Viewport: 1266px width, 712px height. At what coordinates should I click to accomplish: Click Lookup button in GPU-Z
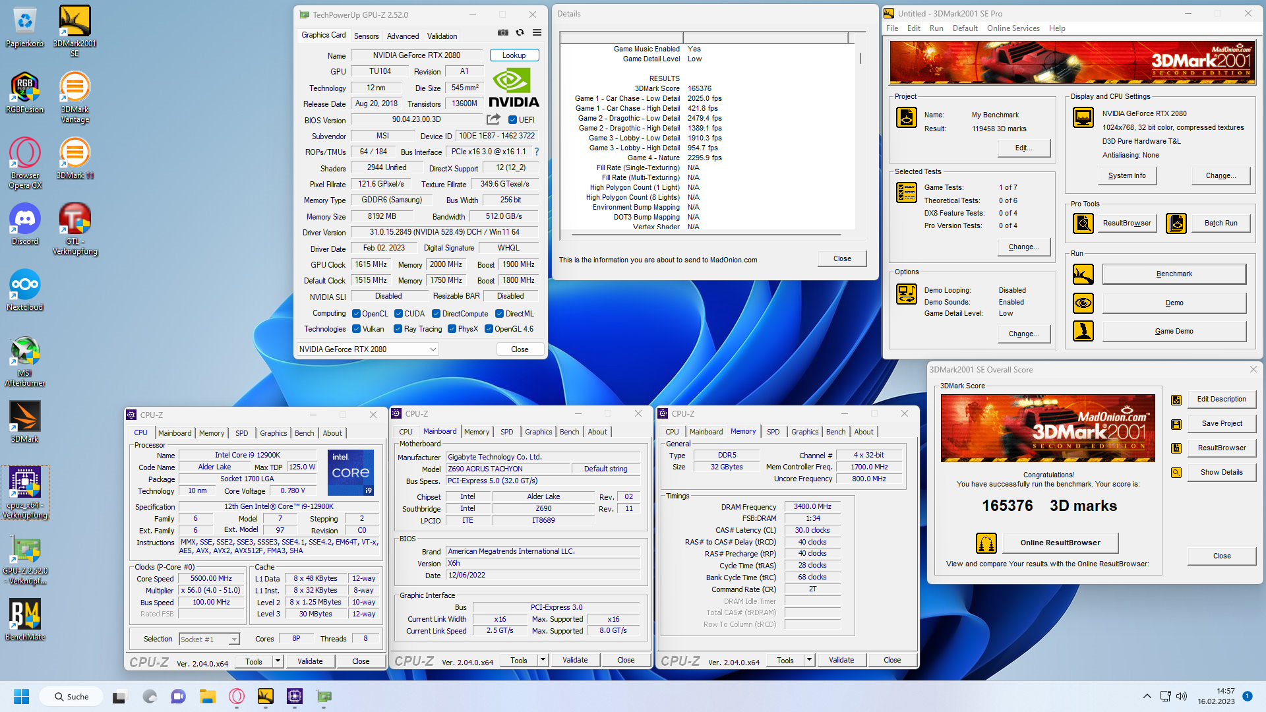pyautogui.click(x=514, y=55)
